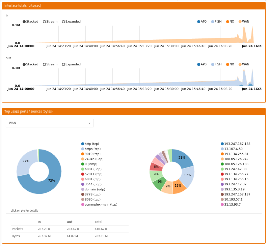Click commplex-main (tcp) legend entry
Viewport: 267px width, 246px height.
pos(99,205)
